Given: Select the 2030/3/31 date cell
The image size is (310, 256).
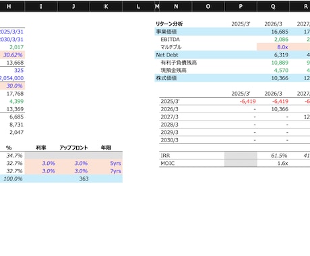Looking at the screenshot, I should (x=11, y=40).
